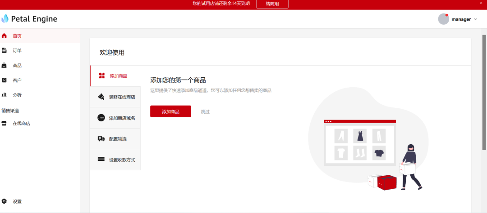Click the paint icon for 装修在线商店
This screenshot has width=487, height=213.
tap(101, 97)
